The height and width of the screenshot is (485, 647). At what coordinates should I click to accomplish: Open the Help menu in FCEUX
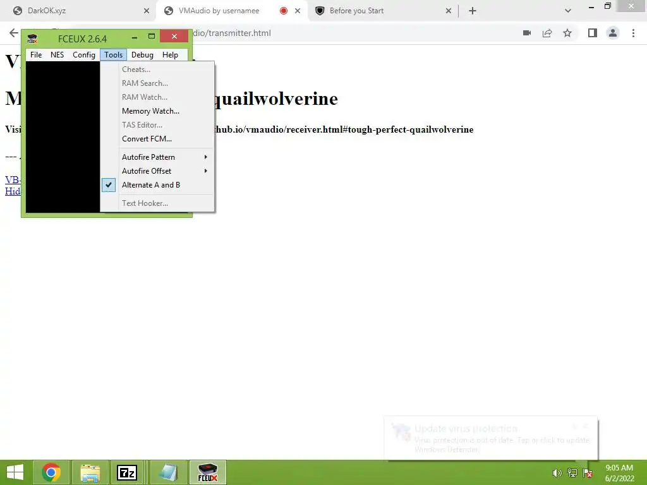(x=170, y=55)
